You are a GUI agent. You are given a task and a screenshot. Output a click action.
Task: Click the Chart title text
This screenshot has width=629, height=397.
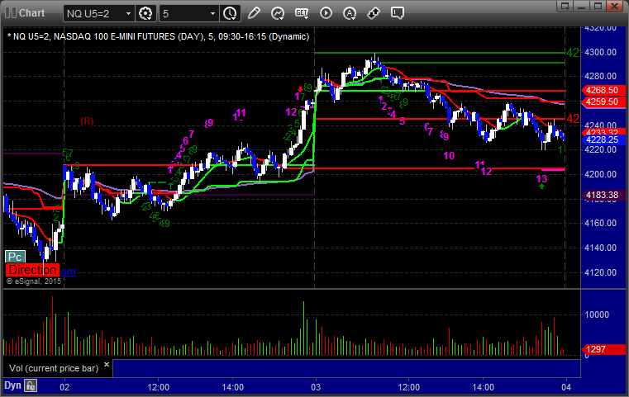pos(31,13)
